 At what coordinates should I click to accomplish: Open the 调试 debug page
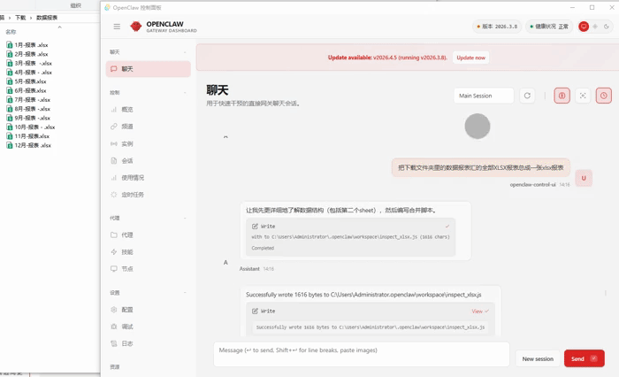[x=148, y=327]
